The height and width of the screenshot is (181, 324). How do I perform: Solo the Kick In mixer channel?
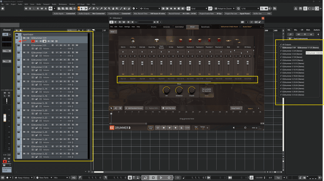tap(121, 56)
